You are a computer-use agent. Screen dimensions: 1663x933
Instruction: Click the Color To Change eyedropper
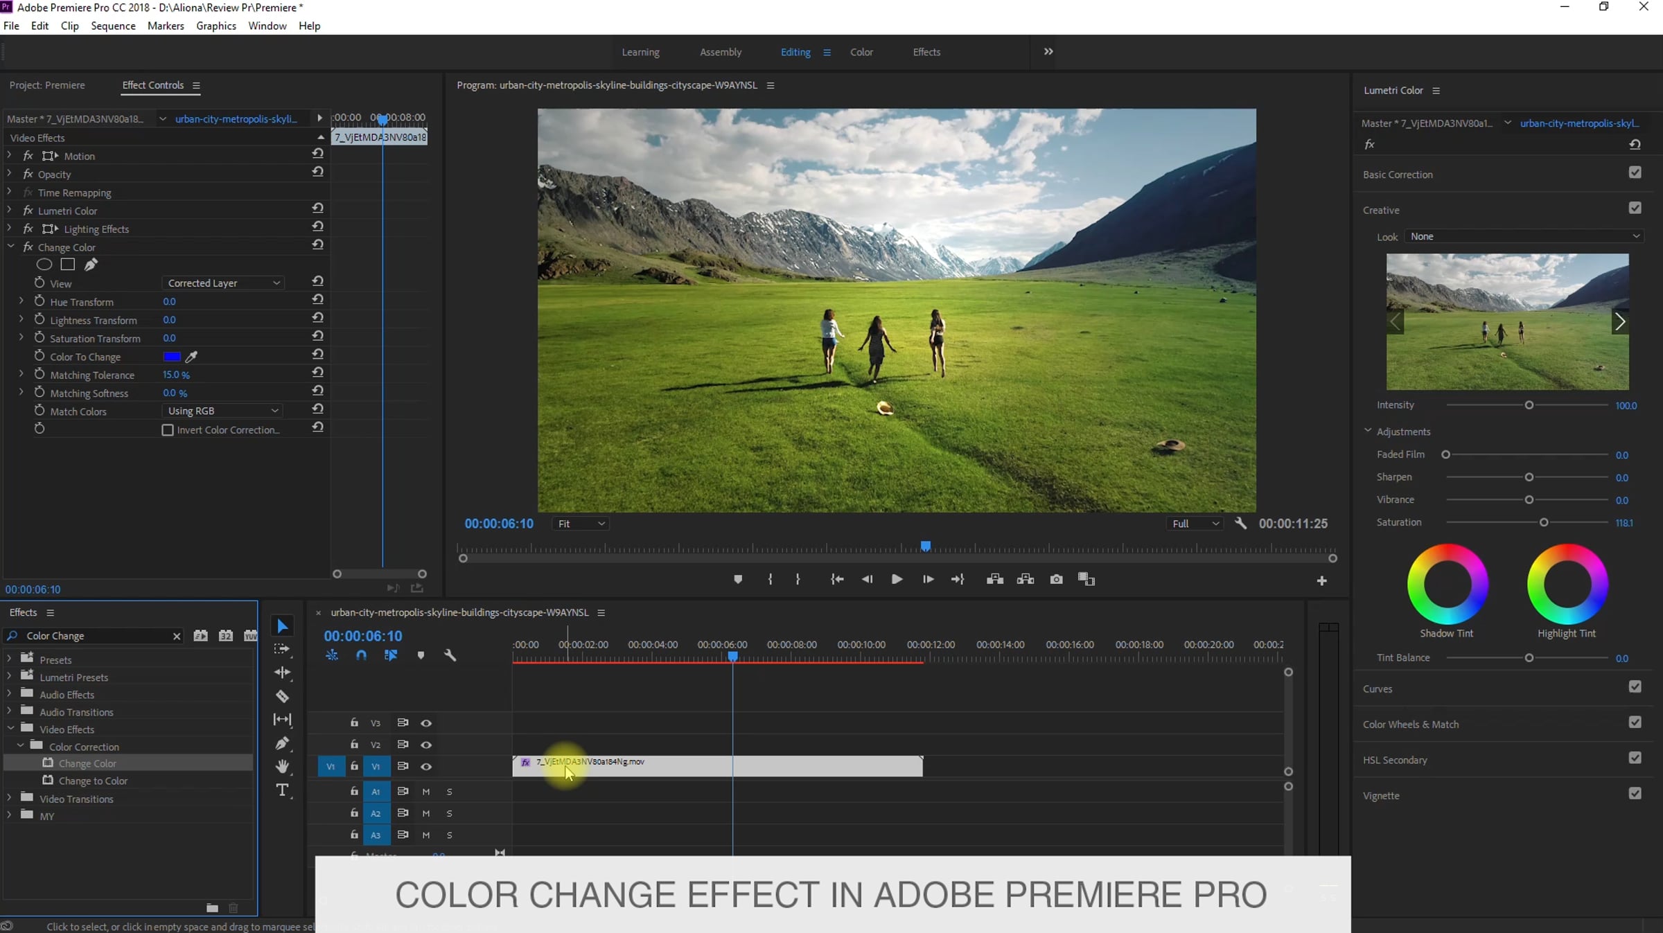pyautogui.click(x=192, y=357)
